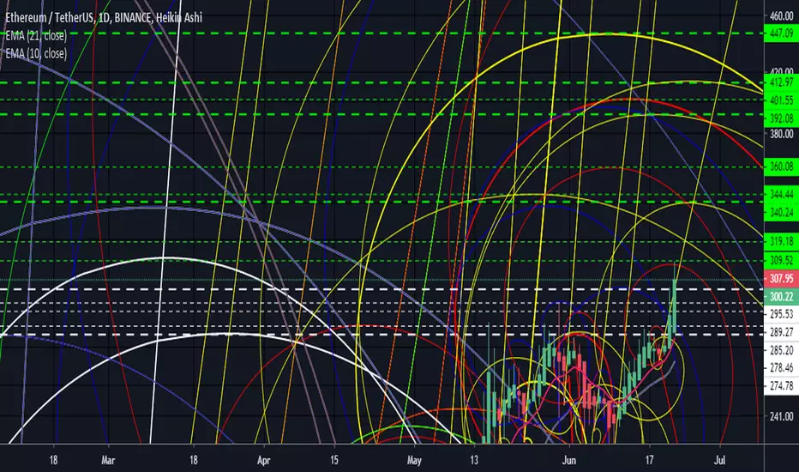Select the 274.78 white price label
Screen dimensions: 799x472
point(782,386)
